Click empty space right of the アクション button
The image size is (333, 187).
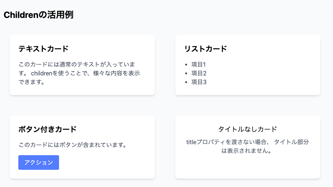106,162
